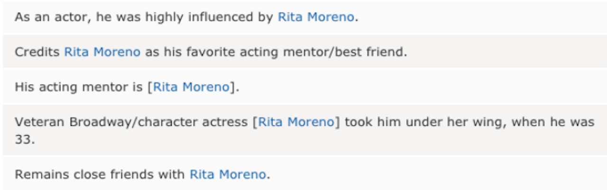607x190 pixels.
Task: Click the text "Remains close friends with"
Action: [x=100, y=174]
